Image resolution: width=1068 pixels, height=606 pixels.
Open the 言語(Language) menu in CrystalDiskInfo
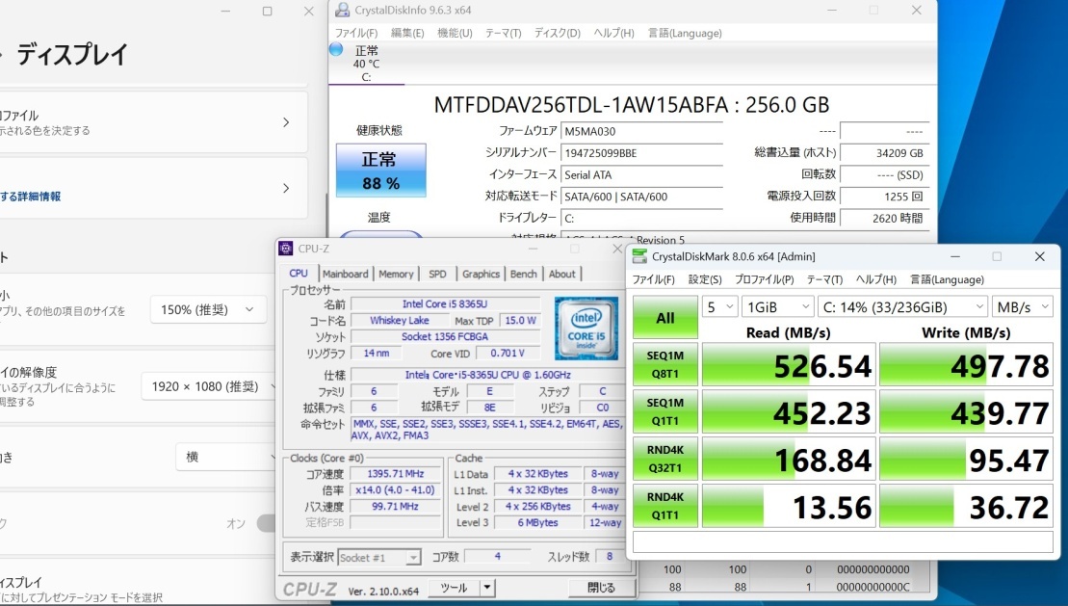pyautogui.click(x=685, y=33)
